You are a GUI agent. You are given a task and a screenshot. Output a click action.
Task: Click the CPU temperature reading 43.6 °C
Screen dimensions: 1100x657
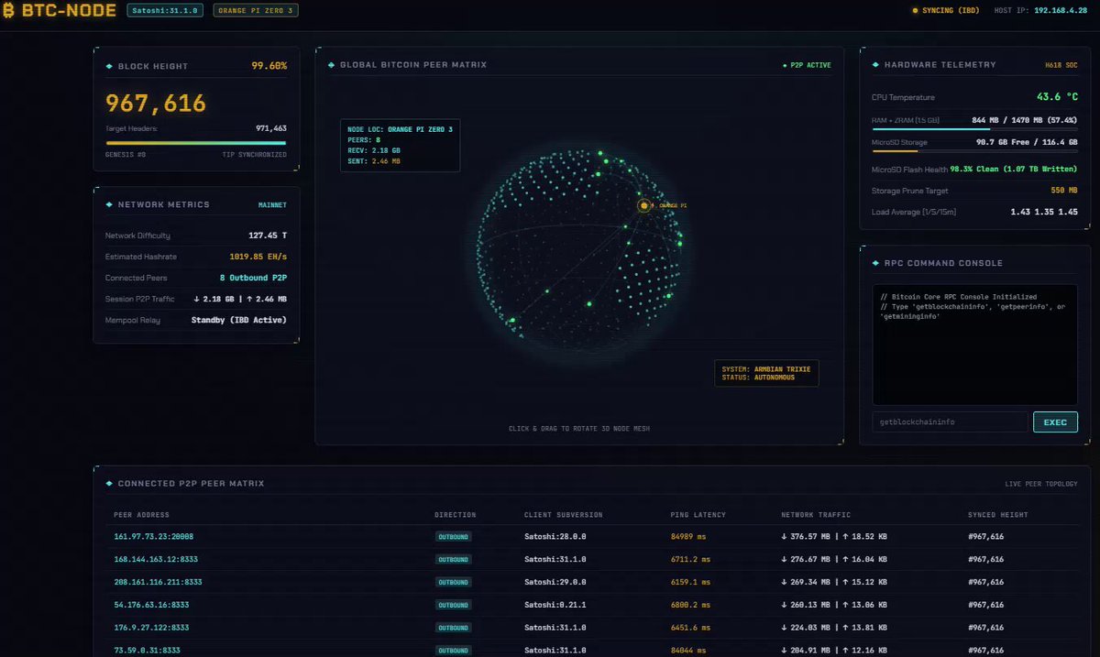[x=1057, y=97]
